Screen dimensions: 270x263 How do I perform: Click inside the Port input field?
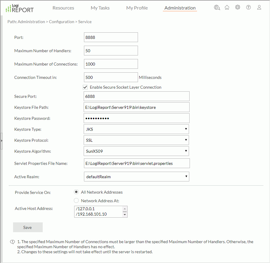pyautogui.click(x=111, y=37)
